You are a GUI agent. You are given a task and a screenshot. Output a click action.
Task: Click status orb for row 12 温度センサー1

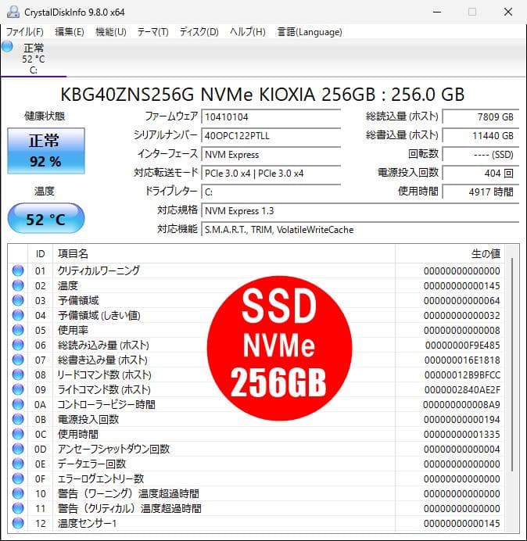point(18,523)
